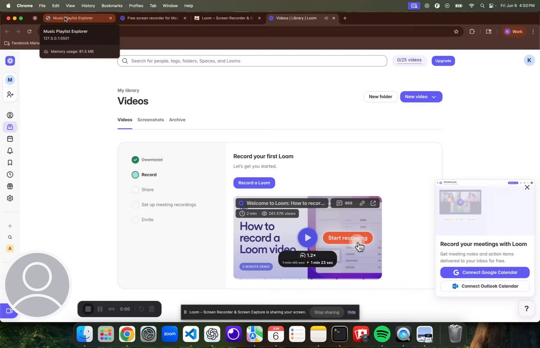This screenshot has height=348, width=540.
Task: Click Stop sharing in the sharing bar
Action: point(327,312)
